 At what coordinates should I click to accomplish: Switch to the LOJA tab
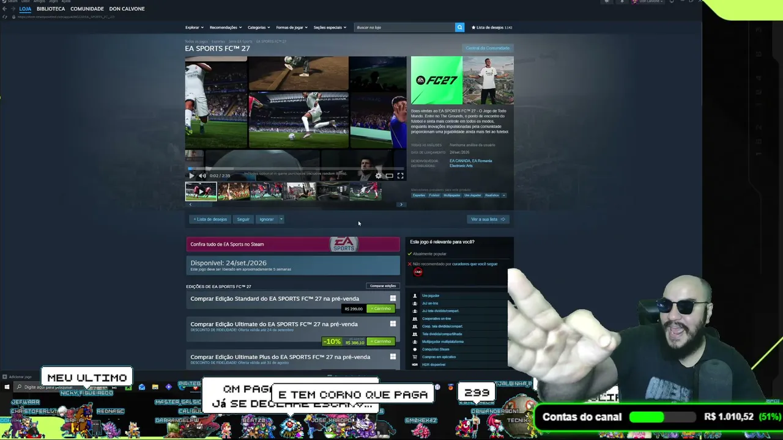pos(25,9)
